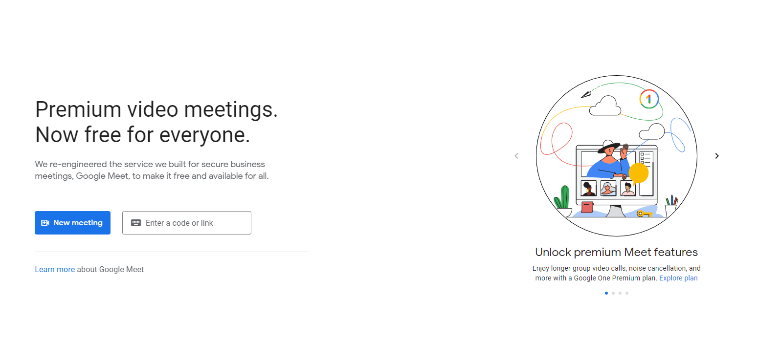Show the previous carousel slide with left chevron
758x342 pixels.
coord(516,155)
